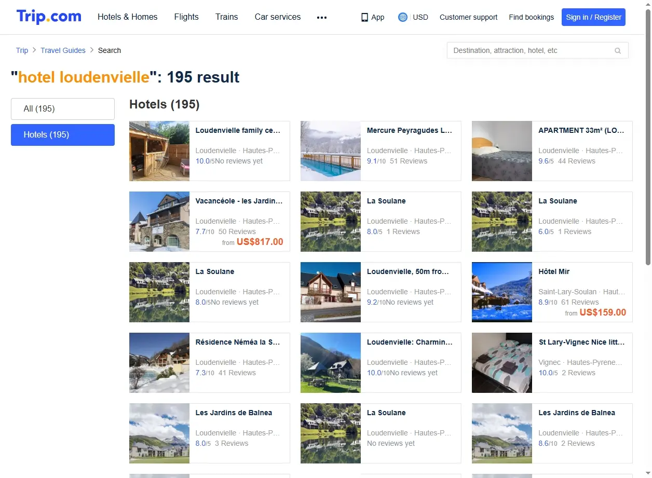The height and width of the screenshot is (478, 652).
Task: Open Résidence Néméa thumbnail
Action: (x=159, y=363)
